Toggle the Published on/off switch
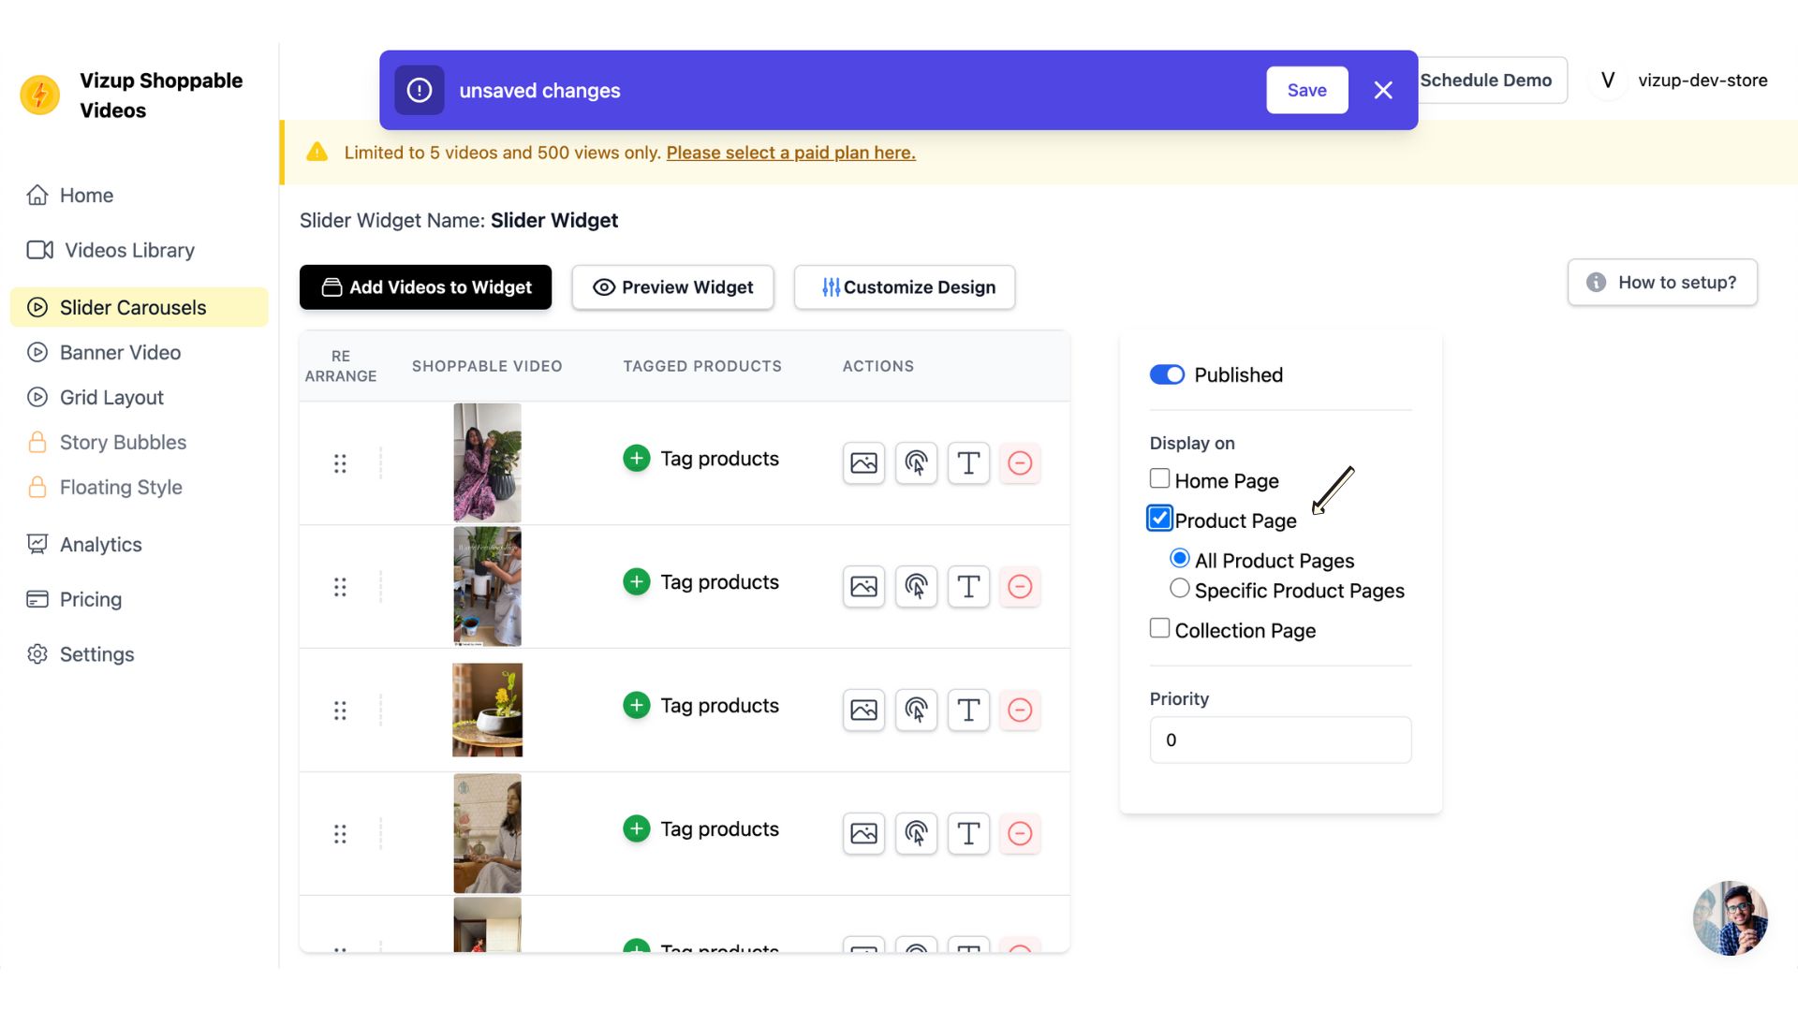This screenshot has height=1011, width=1798. [x=1166, y=374]
